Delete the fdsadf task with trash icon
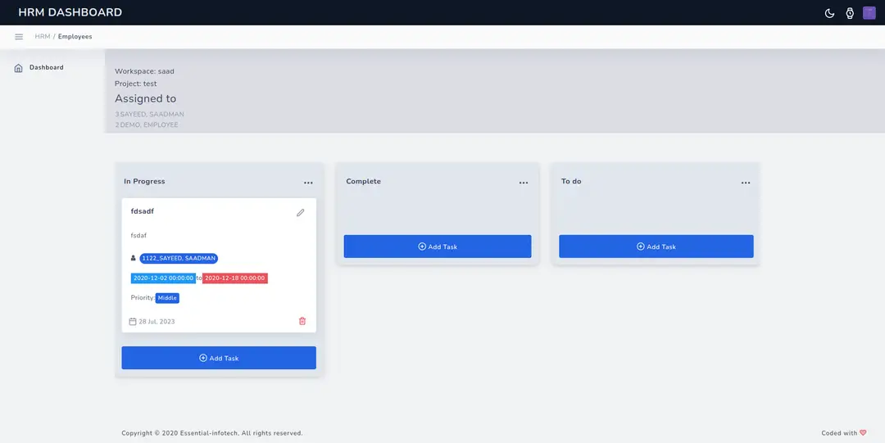This screenshot has height=443, width=885. [x=302, y=321]
